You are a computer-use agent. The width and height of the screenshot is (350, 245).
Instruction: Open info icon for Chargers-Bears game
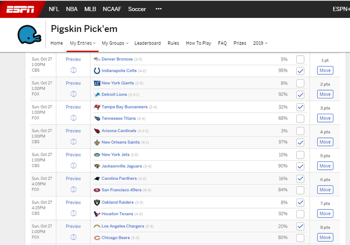click(x=73, y=237)
